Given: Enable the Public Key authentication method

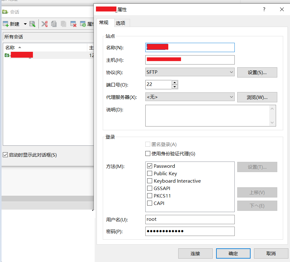Looking at the screenshot, I should click(149, 173).
